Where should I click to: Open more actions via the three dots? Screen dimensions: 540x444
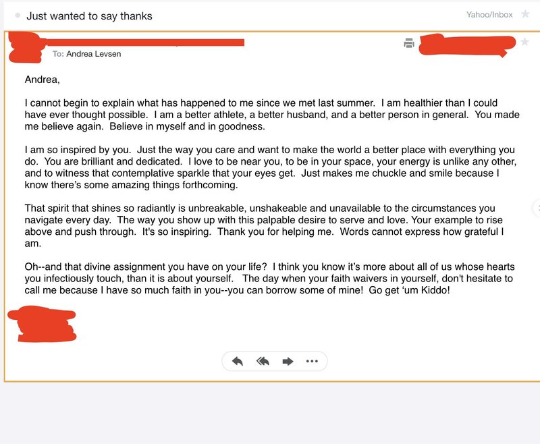[312, 361]
